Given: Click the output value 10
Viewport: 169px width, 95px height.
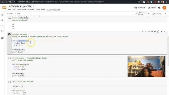Looking at the screenshot, I should coord(13,28).
